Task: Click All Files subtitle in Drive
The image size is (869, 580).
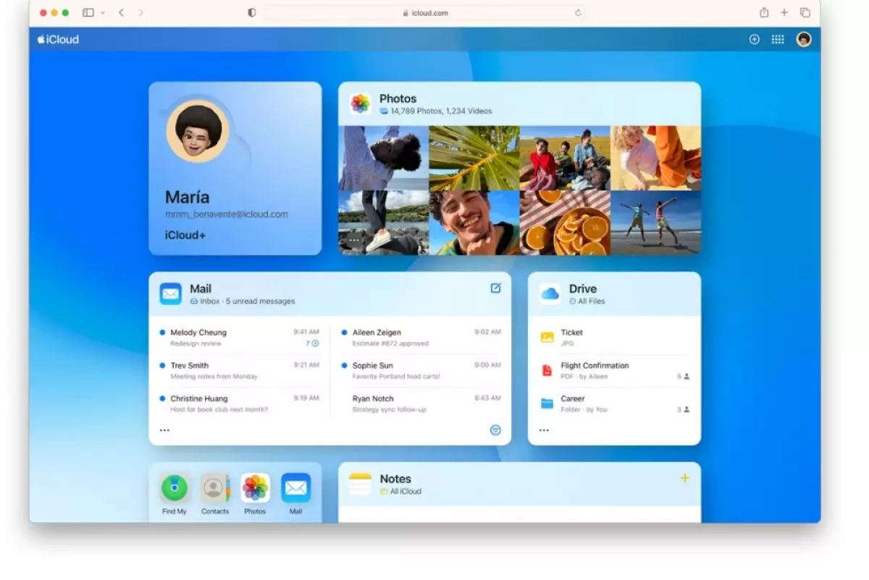Action: (587, 301)
